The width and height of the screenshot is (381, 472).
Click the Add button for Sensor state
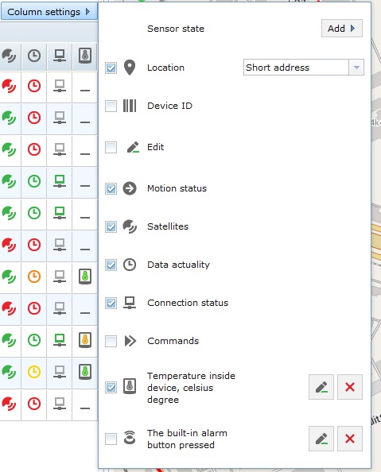[x=342, y=29]
